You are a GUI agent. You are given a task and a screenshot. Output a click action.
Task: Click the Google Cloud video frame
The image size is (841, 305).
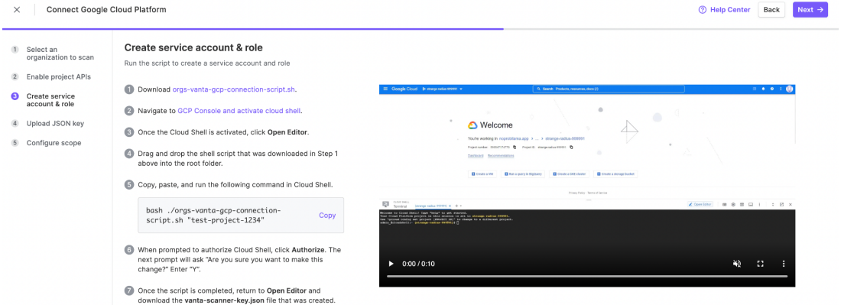click(586, 185)
